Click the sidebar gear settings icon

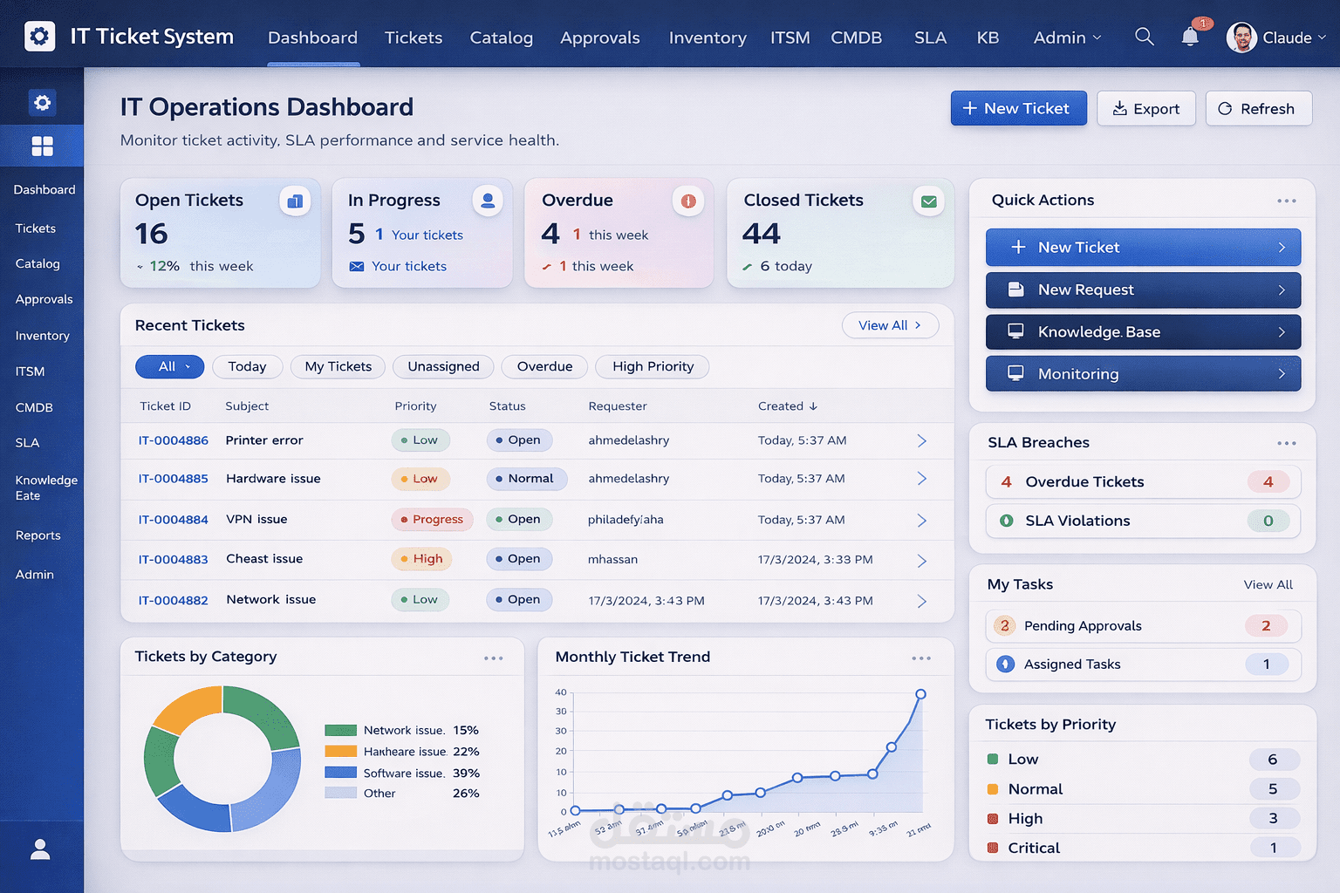(x=42, y=103)
